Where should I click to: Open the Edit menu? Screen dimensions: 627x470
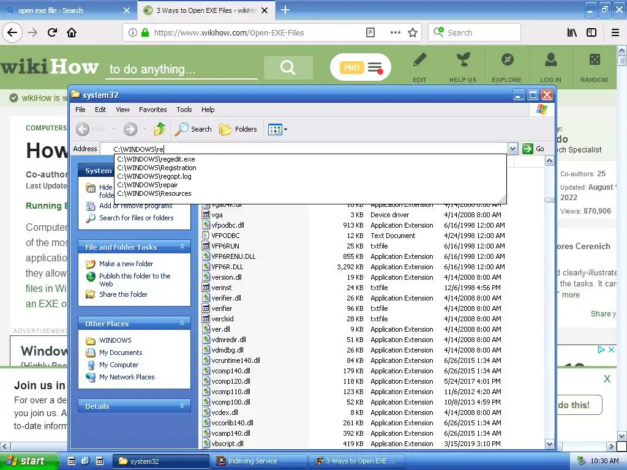[x=100, y=110]
